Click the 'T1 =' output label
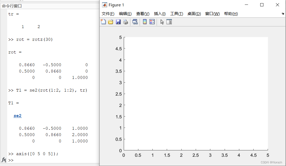Screen dimensions: 286x166 point(14,103)
